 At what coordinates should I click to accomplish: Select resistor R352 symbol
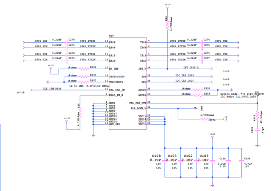pos(84,82)
